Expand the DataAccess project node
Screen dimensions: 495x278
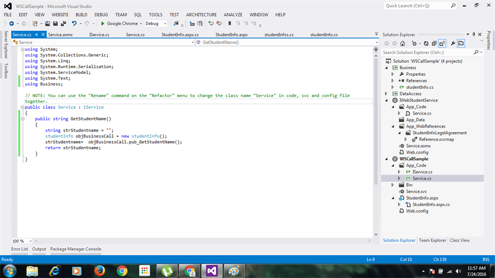click(x=386, y=94)
